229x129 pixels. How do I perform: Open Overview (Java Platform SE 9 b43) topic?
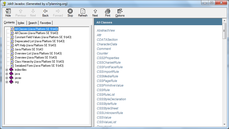click(x=36, y=58)
